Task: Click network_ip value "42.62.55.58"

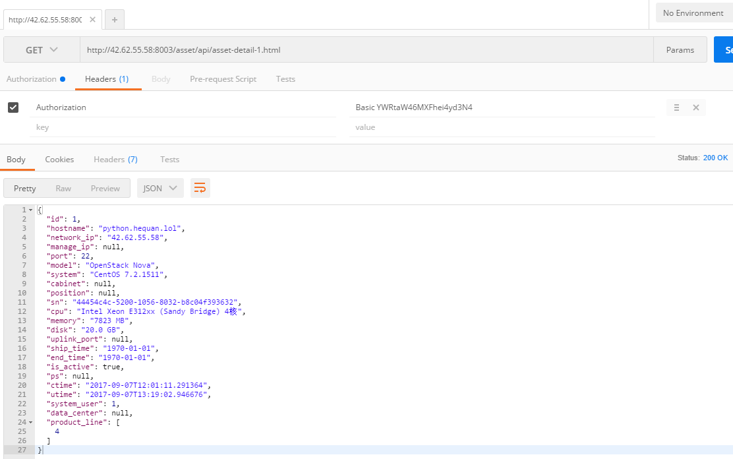Action: click(x=135, y=237)
